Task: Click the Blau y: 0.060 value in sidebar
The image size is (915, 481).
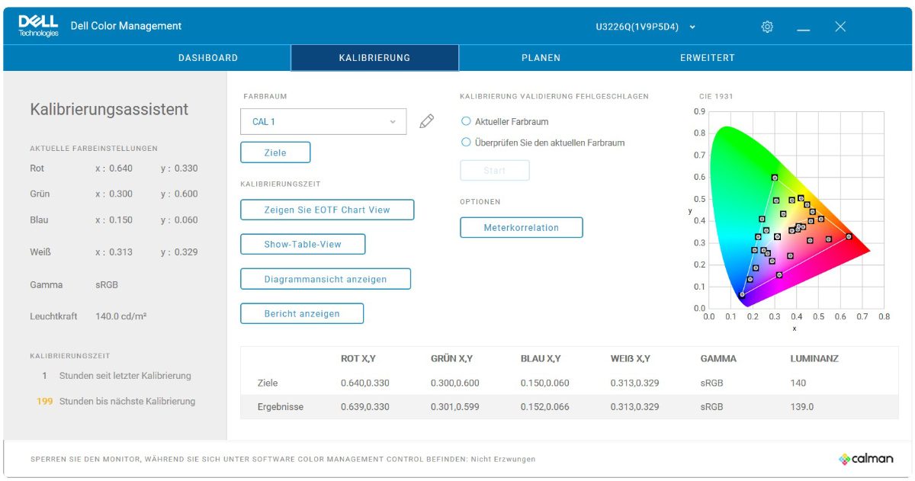Action: click(x=179, y=220)
